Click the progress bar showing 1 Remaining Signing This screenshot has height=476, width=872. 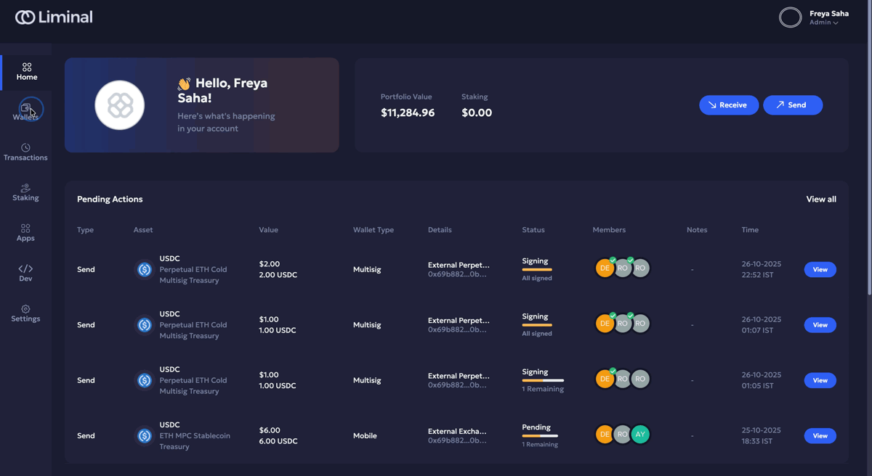[x=543, y=380]
